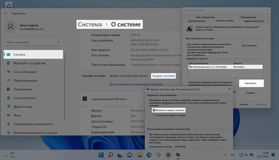This screenshot has height=160, width=279.
Task: Click the Приложения apps icon
Action: [x=8, y=89]
